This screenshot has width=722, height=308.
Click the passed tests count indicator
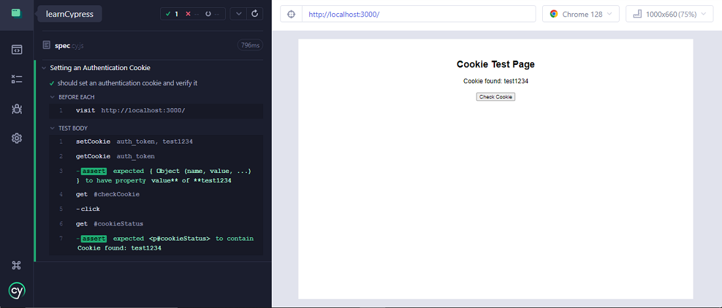(171, 14)
